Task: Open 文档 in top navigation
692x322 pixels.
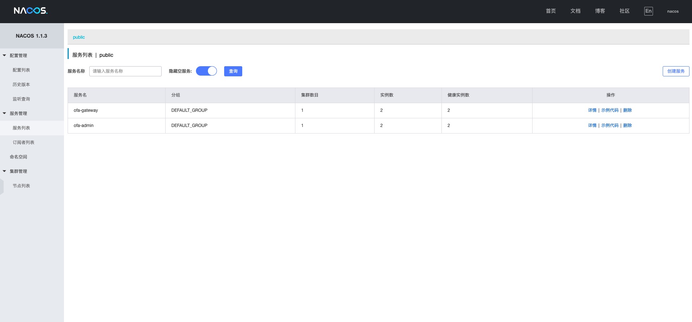Action: pos(575,11)
